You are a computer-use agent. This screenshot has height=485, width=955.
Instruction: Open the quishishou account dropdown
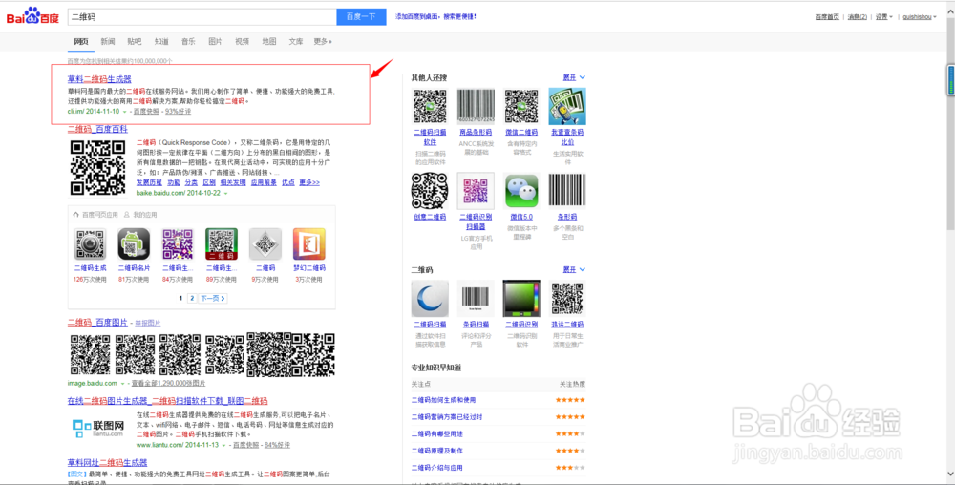pos(919,17)
